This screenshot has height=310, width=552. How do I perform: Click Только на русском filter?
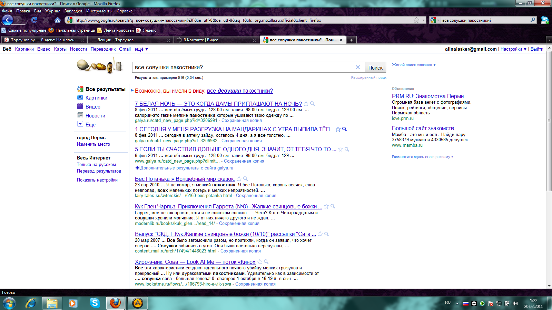click(96, 165)
